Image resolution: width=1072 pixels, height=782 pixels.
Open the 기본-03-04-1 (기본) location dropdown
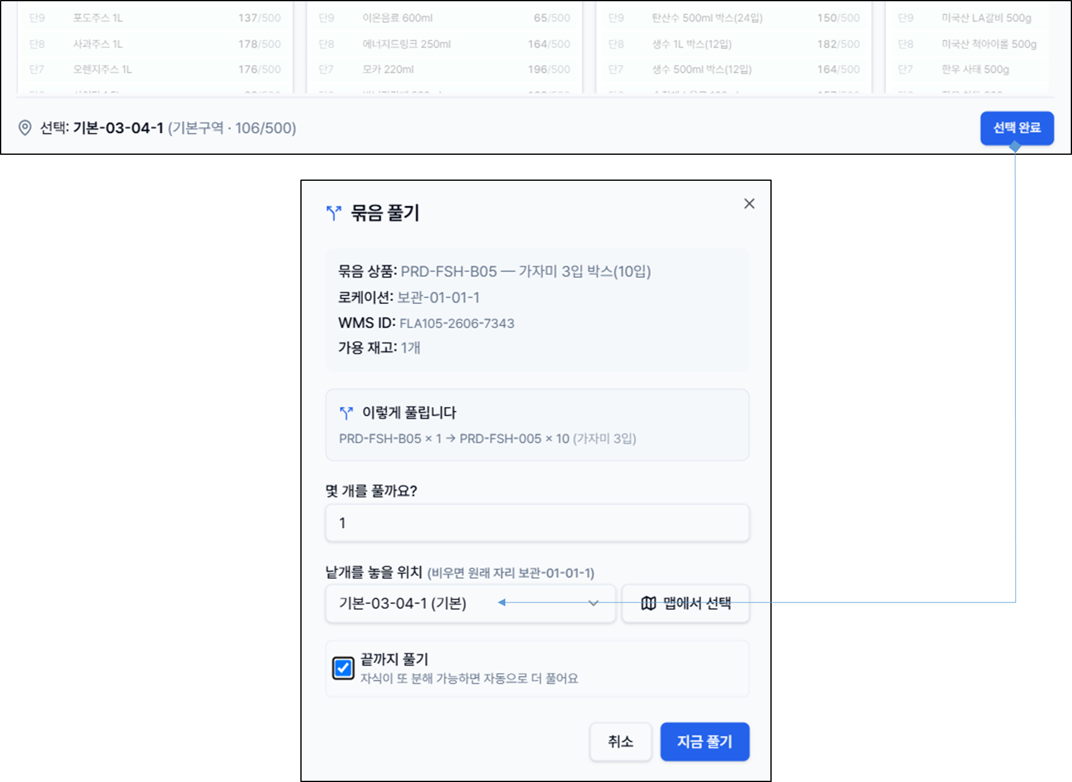tap(471, 603)
